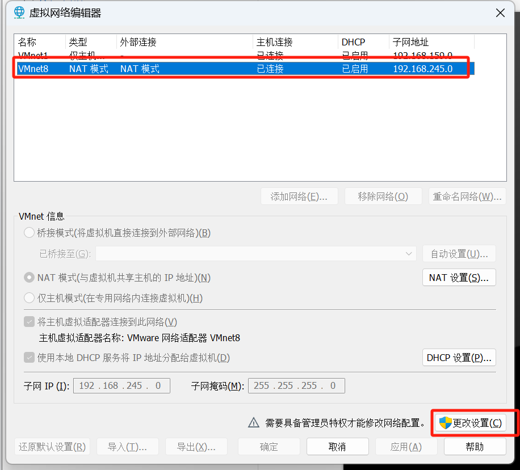Close the 虚拟网络编辑器 dialog
The height and width of the screenshot is (470, 520).
coord(500,13)
